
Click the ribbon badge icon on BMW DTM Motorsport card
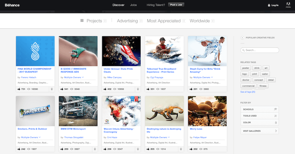point(95,149)
